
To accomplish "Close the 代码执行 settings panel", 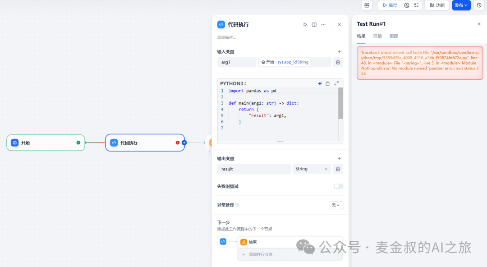I will coord(339,24).
